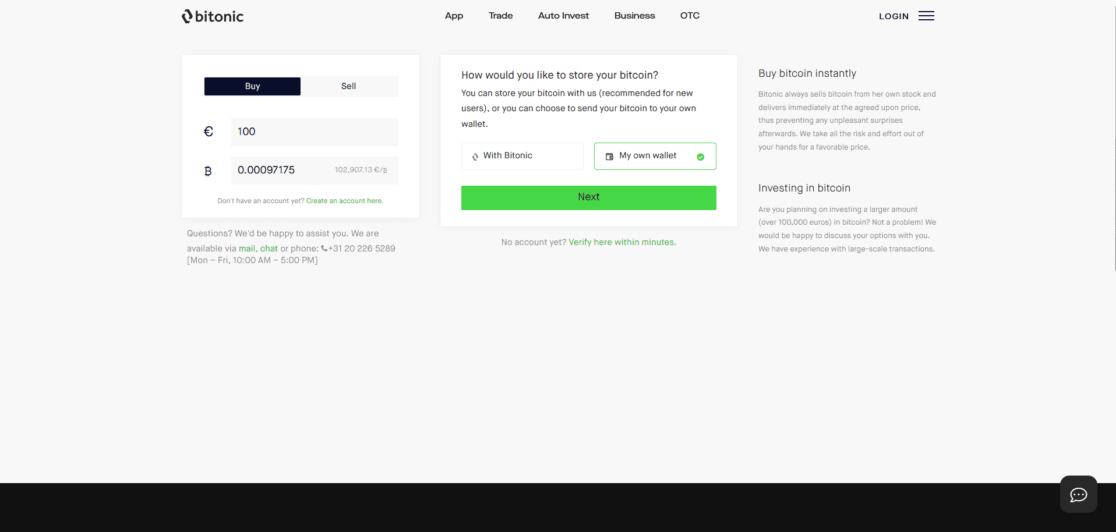Click the phone number +31 20 226 5289
This screenshot has width=1116, height=532.
[x=362, y=249]
